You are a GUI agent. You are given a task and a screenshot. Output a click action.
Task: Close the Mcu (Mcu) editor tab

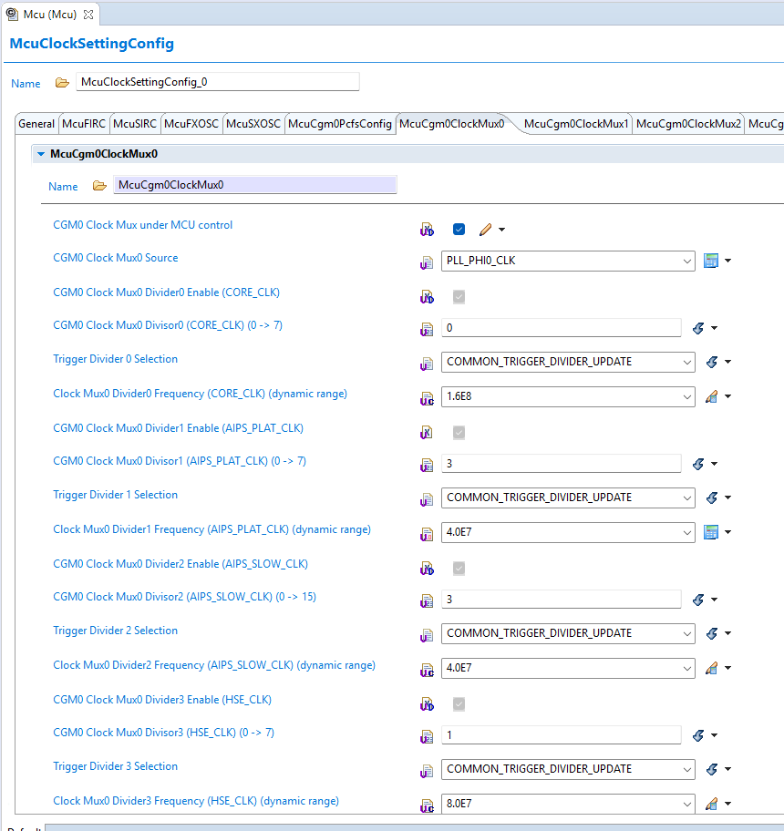[88, 15]
